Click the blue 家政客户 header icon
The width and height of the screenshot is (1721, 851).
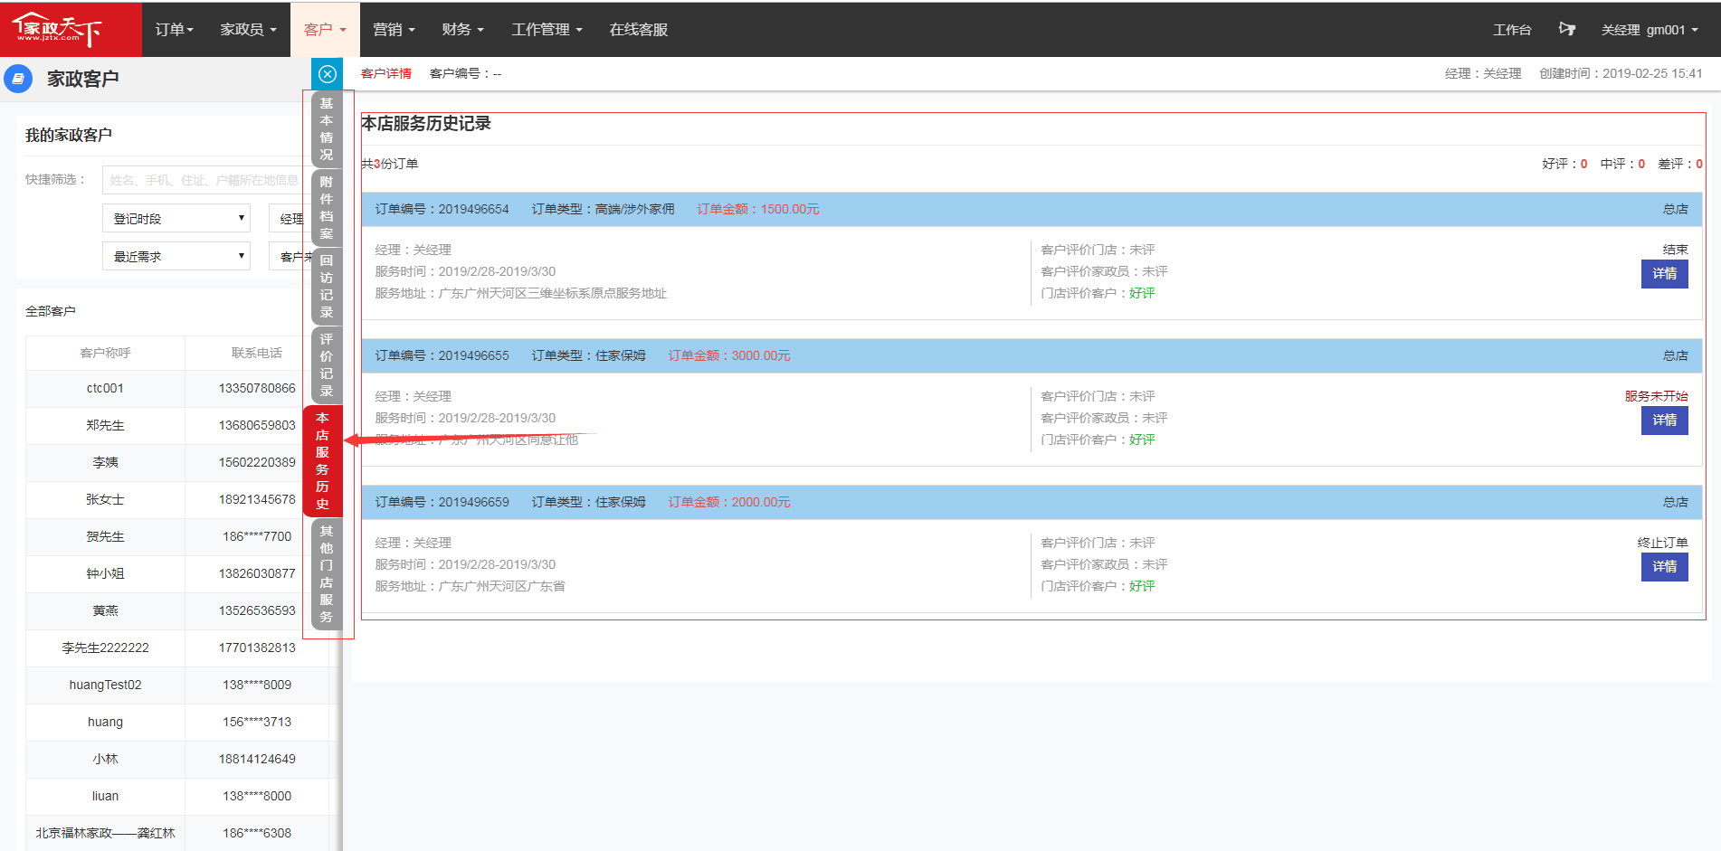coord(18,79)
